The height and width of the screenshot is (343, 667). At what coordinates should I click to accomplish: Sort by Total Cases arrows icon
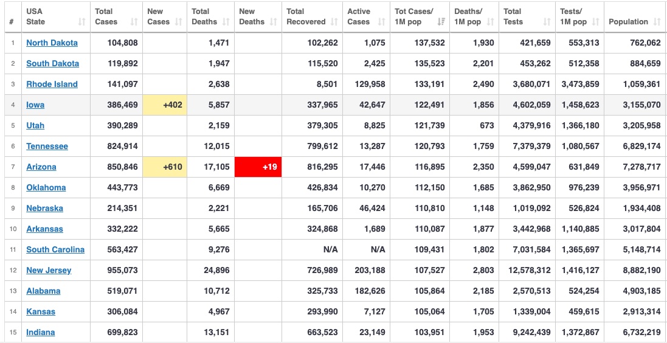click(134, 22)
